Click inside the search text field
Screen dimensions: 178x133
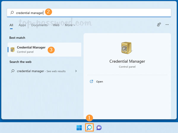[x=104, y=13]
